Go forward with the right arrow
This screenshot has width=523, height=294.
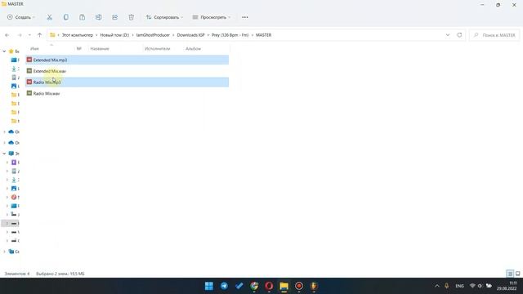20,35
